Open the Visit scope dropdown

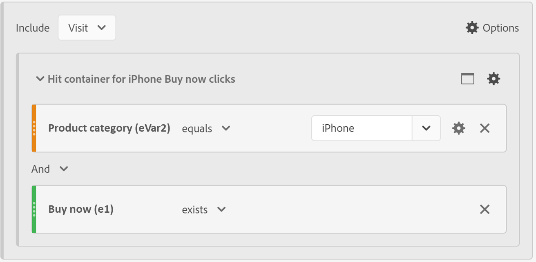click(87, 28)
